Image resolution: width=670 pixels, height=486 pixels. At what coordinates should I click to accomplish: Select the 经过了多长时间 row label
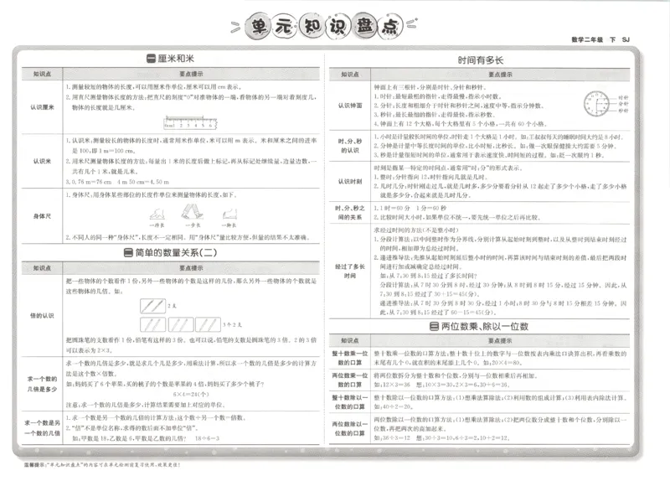tap(350, 271)
